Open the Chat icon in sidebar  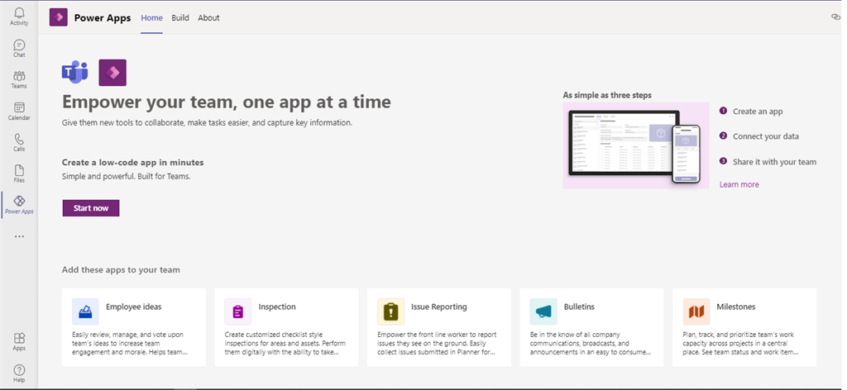pos(20,45)
